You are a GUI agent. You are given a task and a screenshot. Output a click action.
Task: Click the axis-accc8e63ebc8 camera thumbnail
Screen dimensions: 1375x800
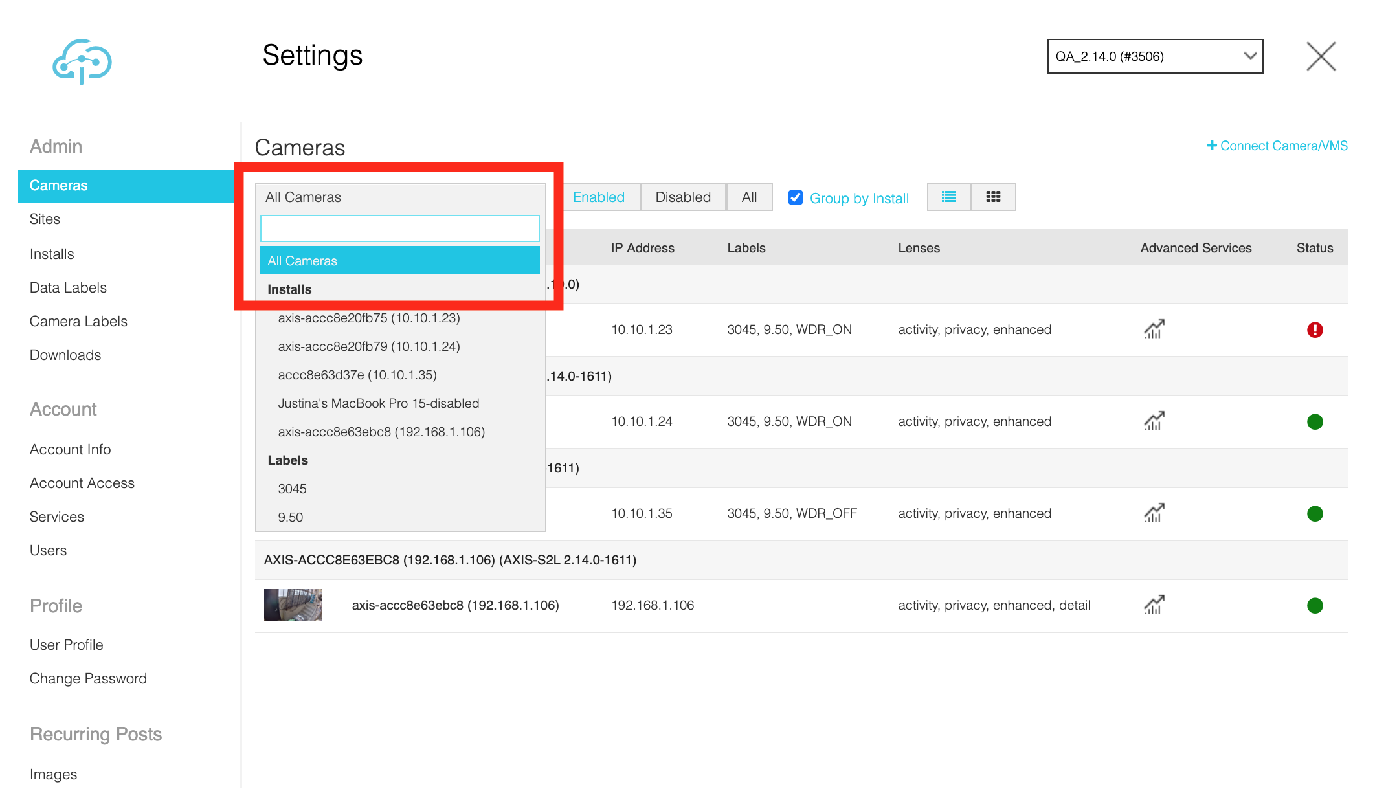(293, 605)
